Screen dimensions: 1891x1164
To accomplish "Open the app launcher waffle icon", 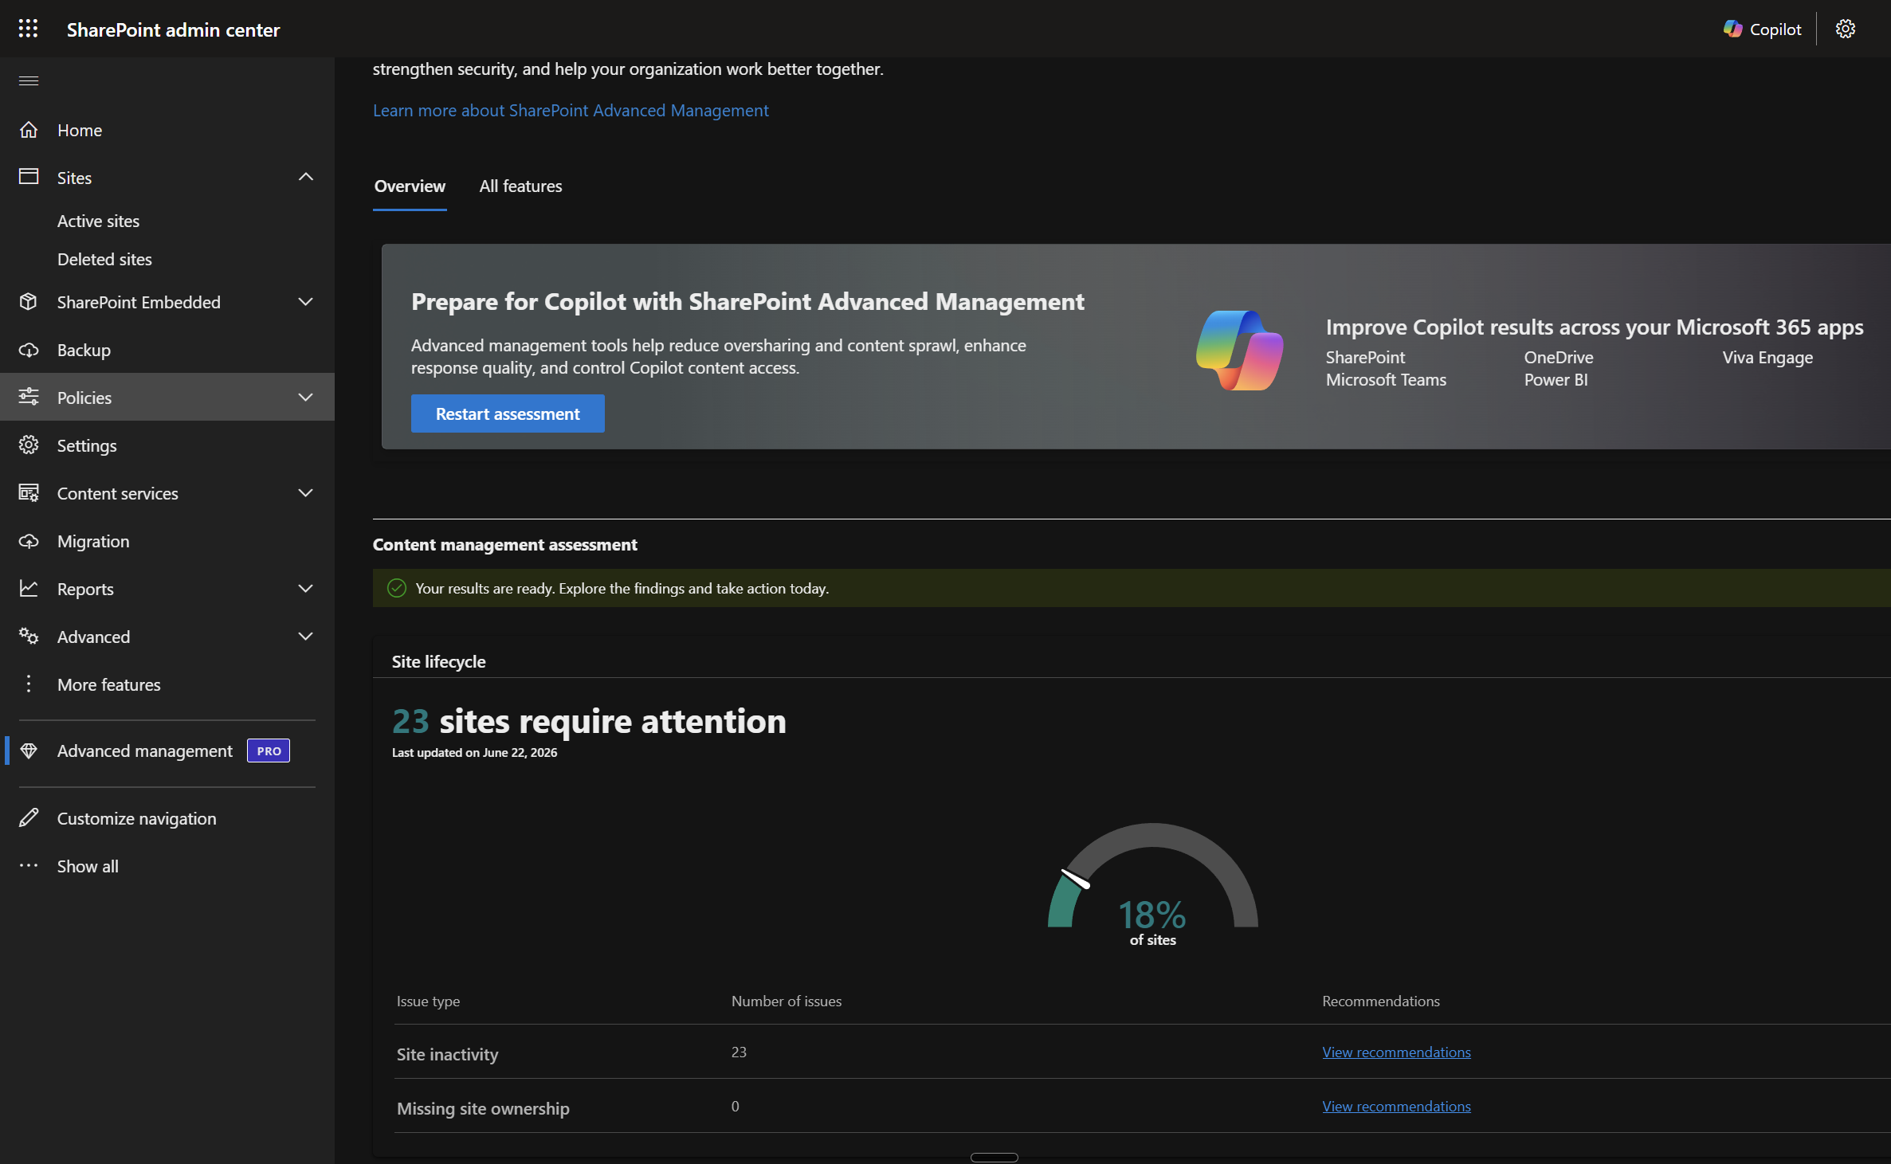I will tap(28, 29).
